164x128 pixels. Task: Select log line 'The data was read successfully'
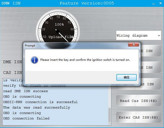click(x=37, y=107)
